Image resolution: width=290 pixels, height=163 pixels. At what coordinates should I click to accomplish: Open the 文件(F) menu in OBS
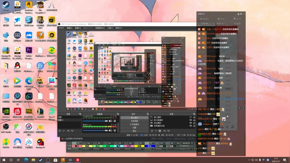(x=61, y=28)
